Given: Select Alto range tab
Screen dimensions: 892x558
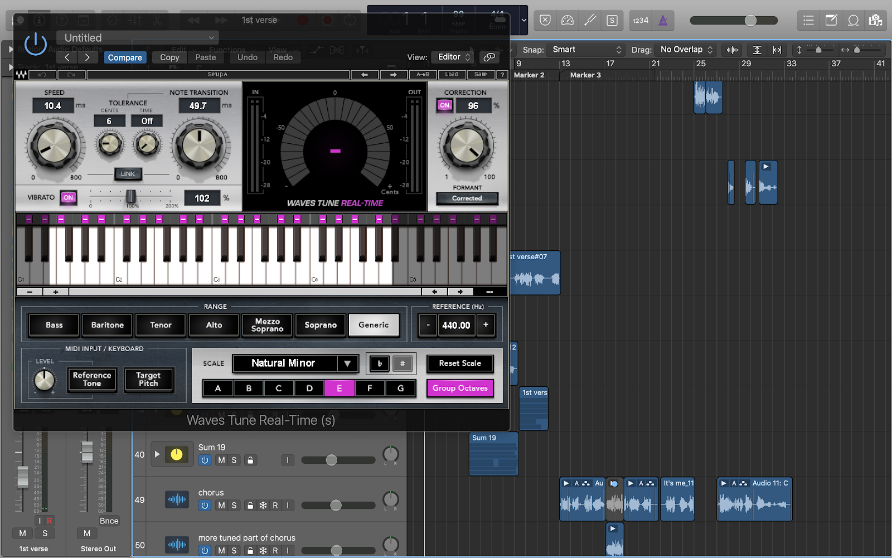Looking at the screenshot, I should pyautogui.click(x=214, y=325).
